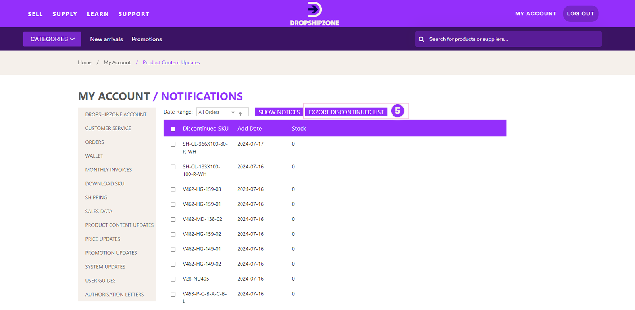Open Wallet in sidebar
This screenshot has width=635, height=310.
(94, 156)
